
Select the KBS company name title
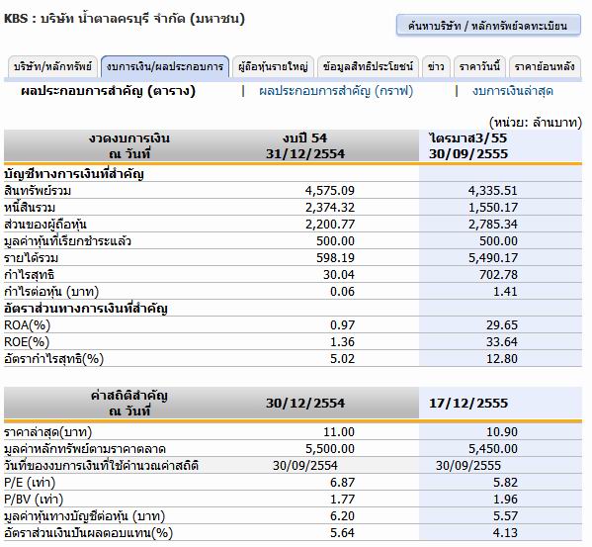click(125, 18)
